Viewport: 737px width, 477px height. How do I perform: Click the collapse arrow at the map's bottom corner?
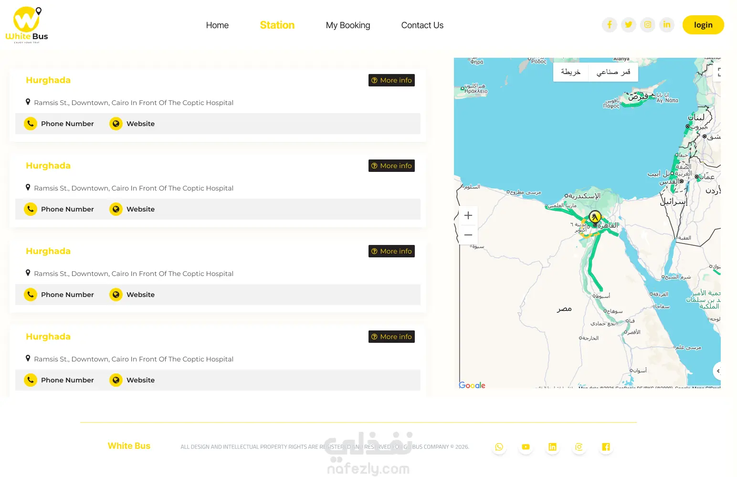(717, 371)
